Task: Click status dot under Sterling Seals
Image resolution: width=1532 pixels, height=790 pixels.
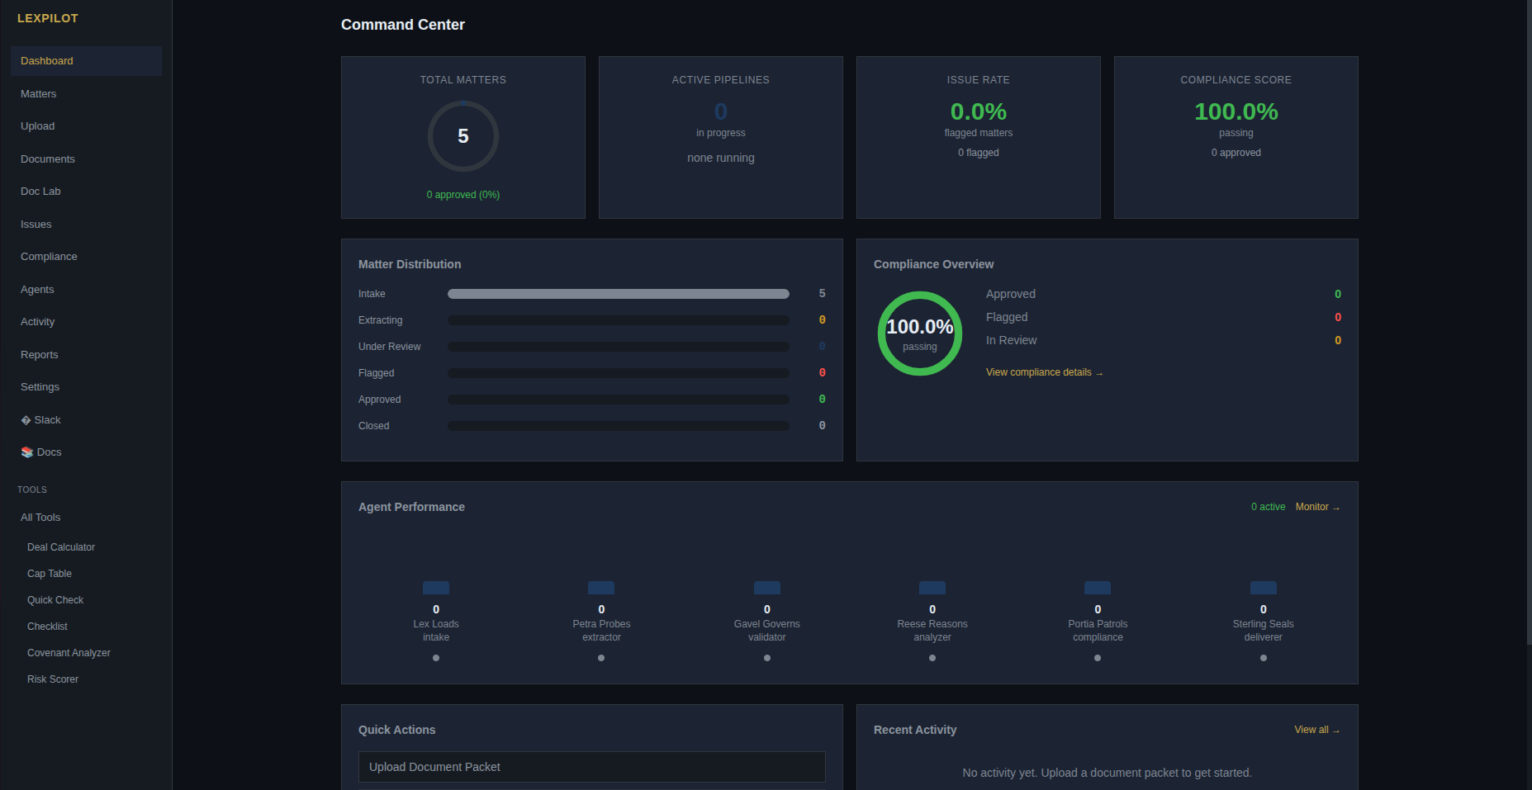Action: [x=1264, y=658]
